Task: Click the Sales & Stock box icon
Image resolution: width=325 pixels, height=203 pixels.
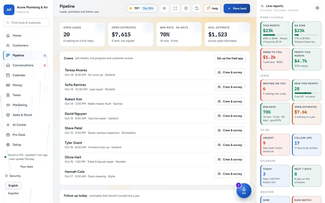Action: [8, 115]
